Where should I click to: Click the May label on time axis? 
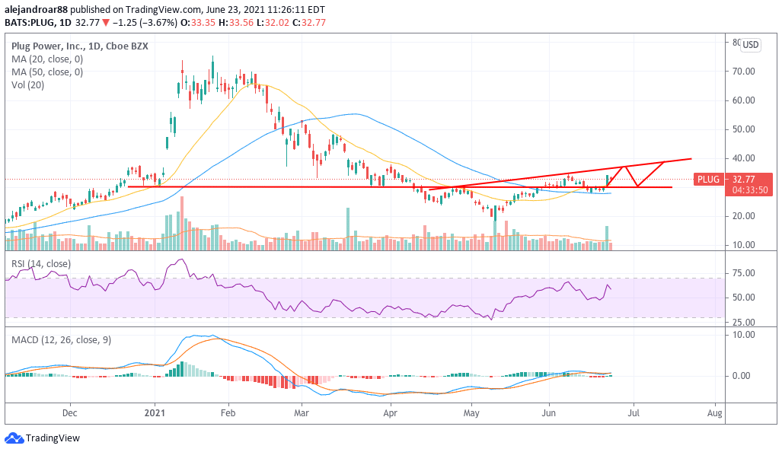(x=471, y=413)
